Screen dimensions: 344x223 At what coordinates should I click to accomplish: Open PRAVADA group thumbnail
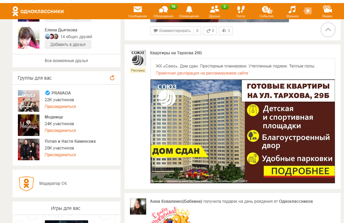coord(29,101)
